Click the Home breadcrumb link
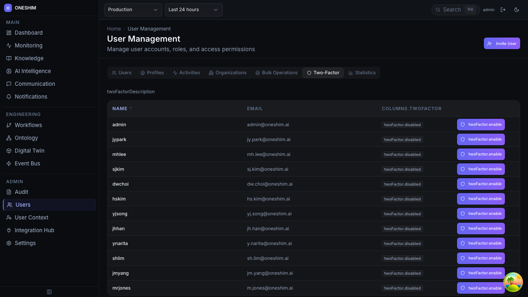The width and height of the screenshot is (528, 297). (114, 29)
